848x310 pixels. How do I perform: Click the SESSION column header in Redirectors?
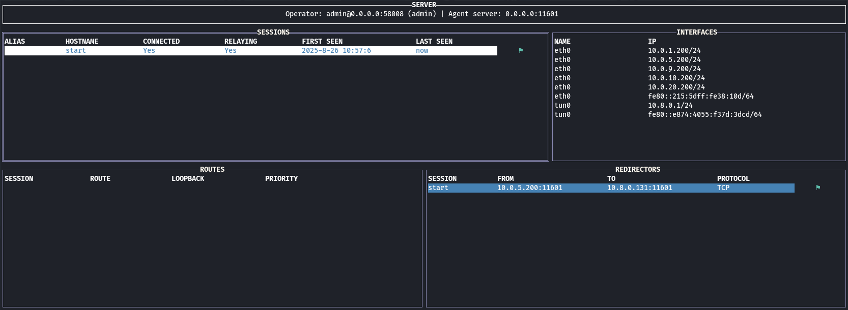tap(442, 179)
